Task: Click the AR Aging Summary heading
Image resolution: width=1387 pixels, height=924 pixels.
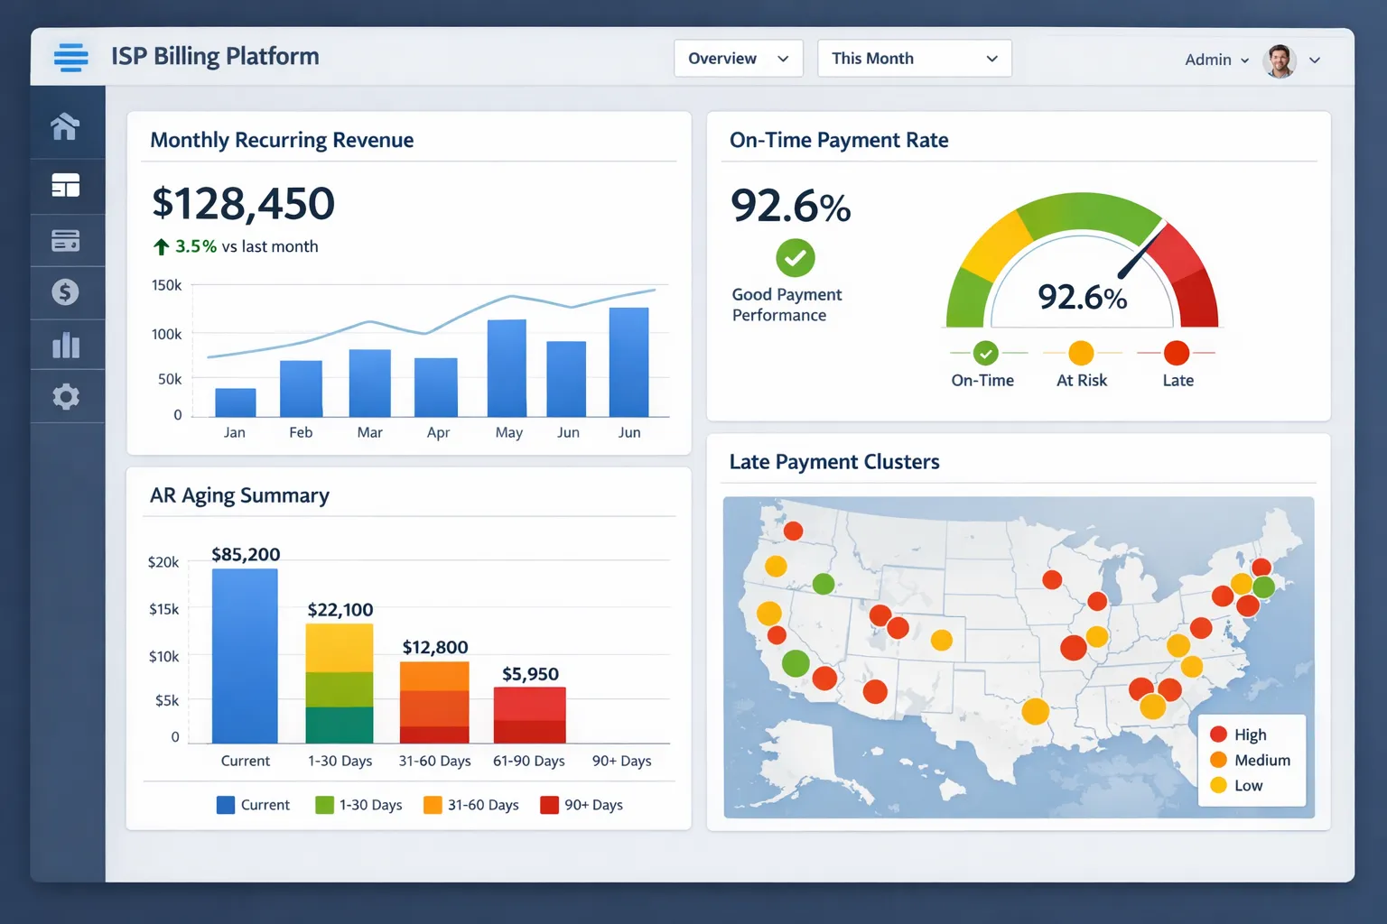Action: 239,495
